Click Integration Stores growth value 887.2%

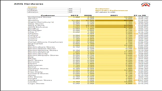(143, 80)
